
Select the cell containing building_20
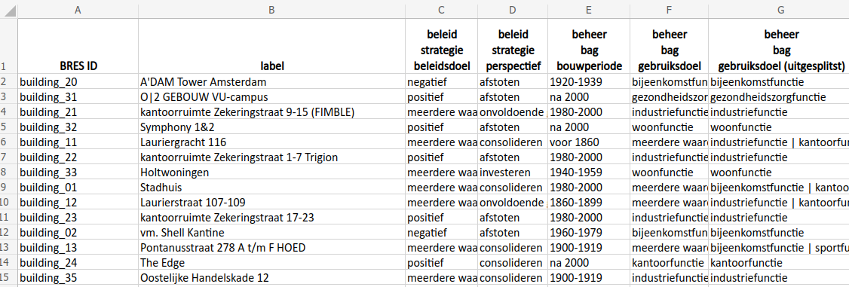(78, 82)
